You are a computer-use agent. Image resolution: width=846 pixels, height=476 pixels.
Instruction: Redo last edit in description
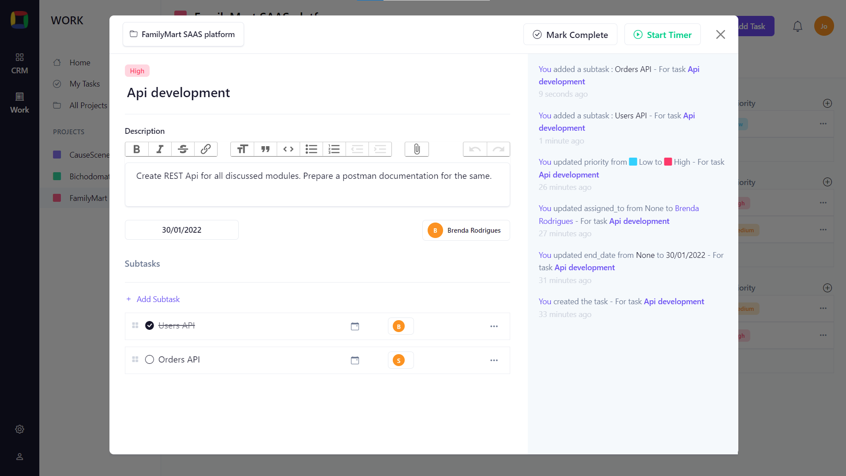498,149
